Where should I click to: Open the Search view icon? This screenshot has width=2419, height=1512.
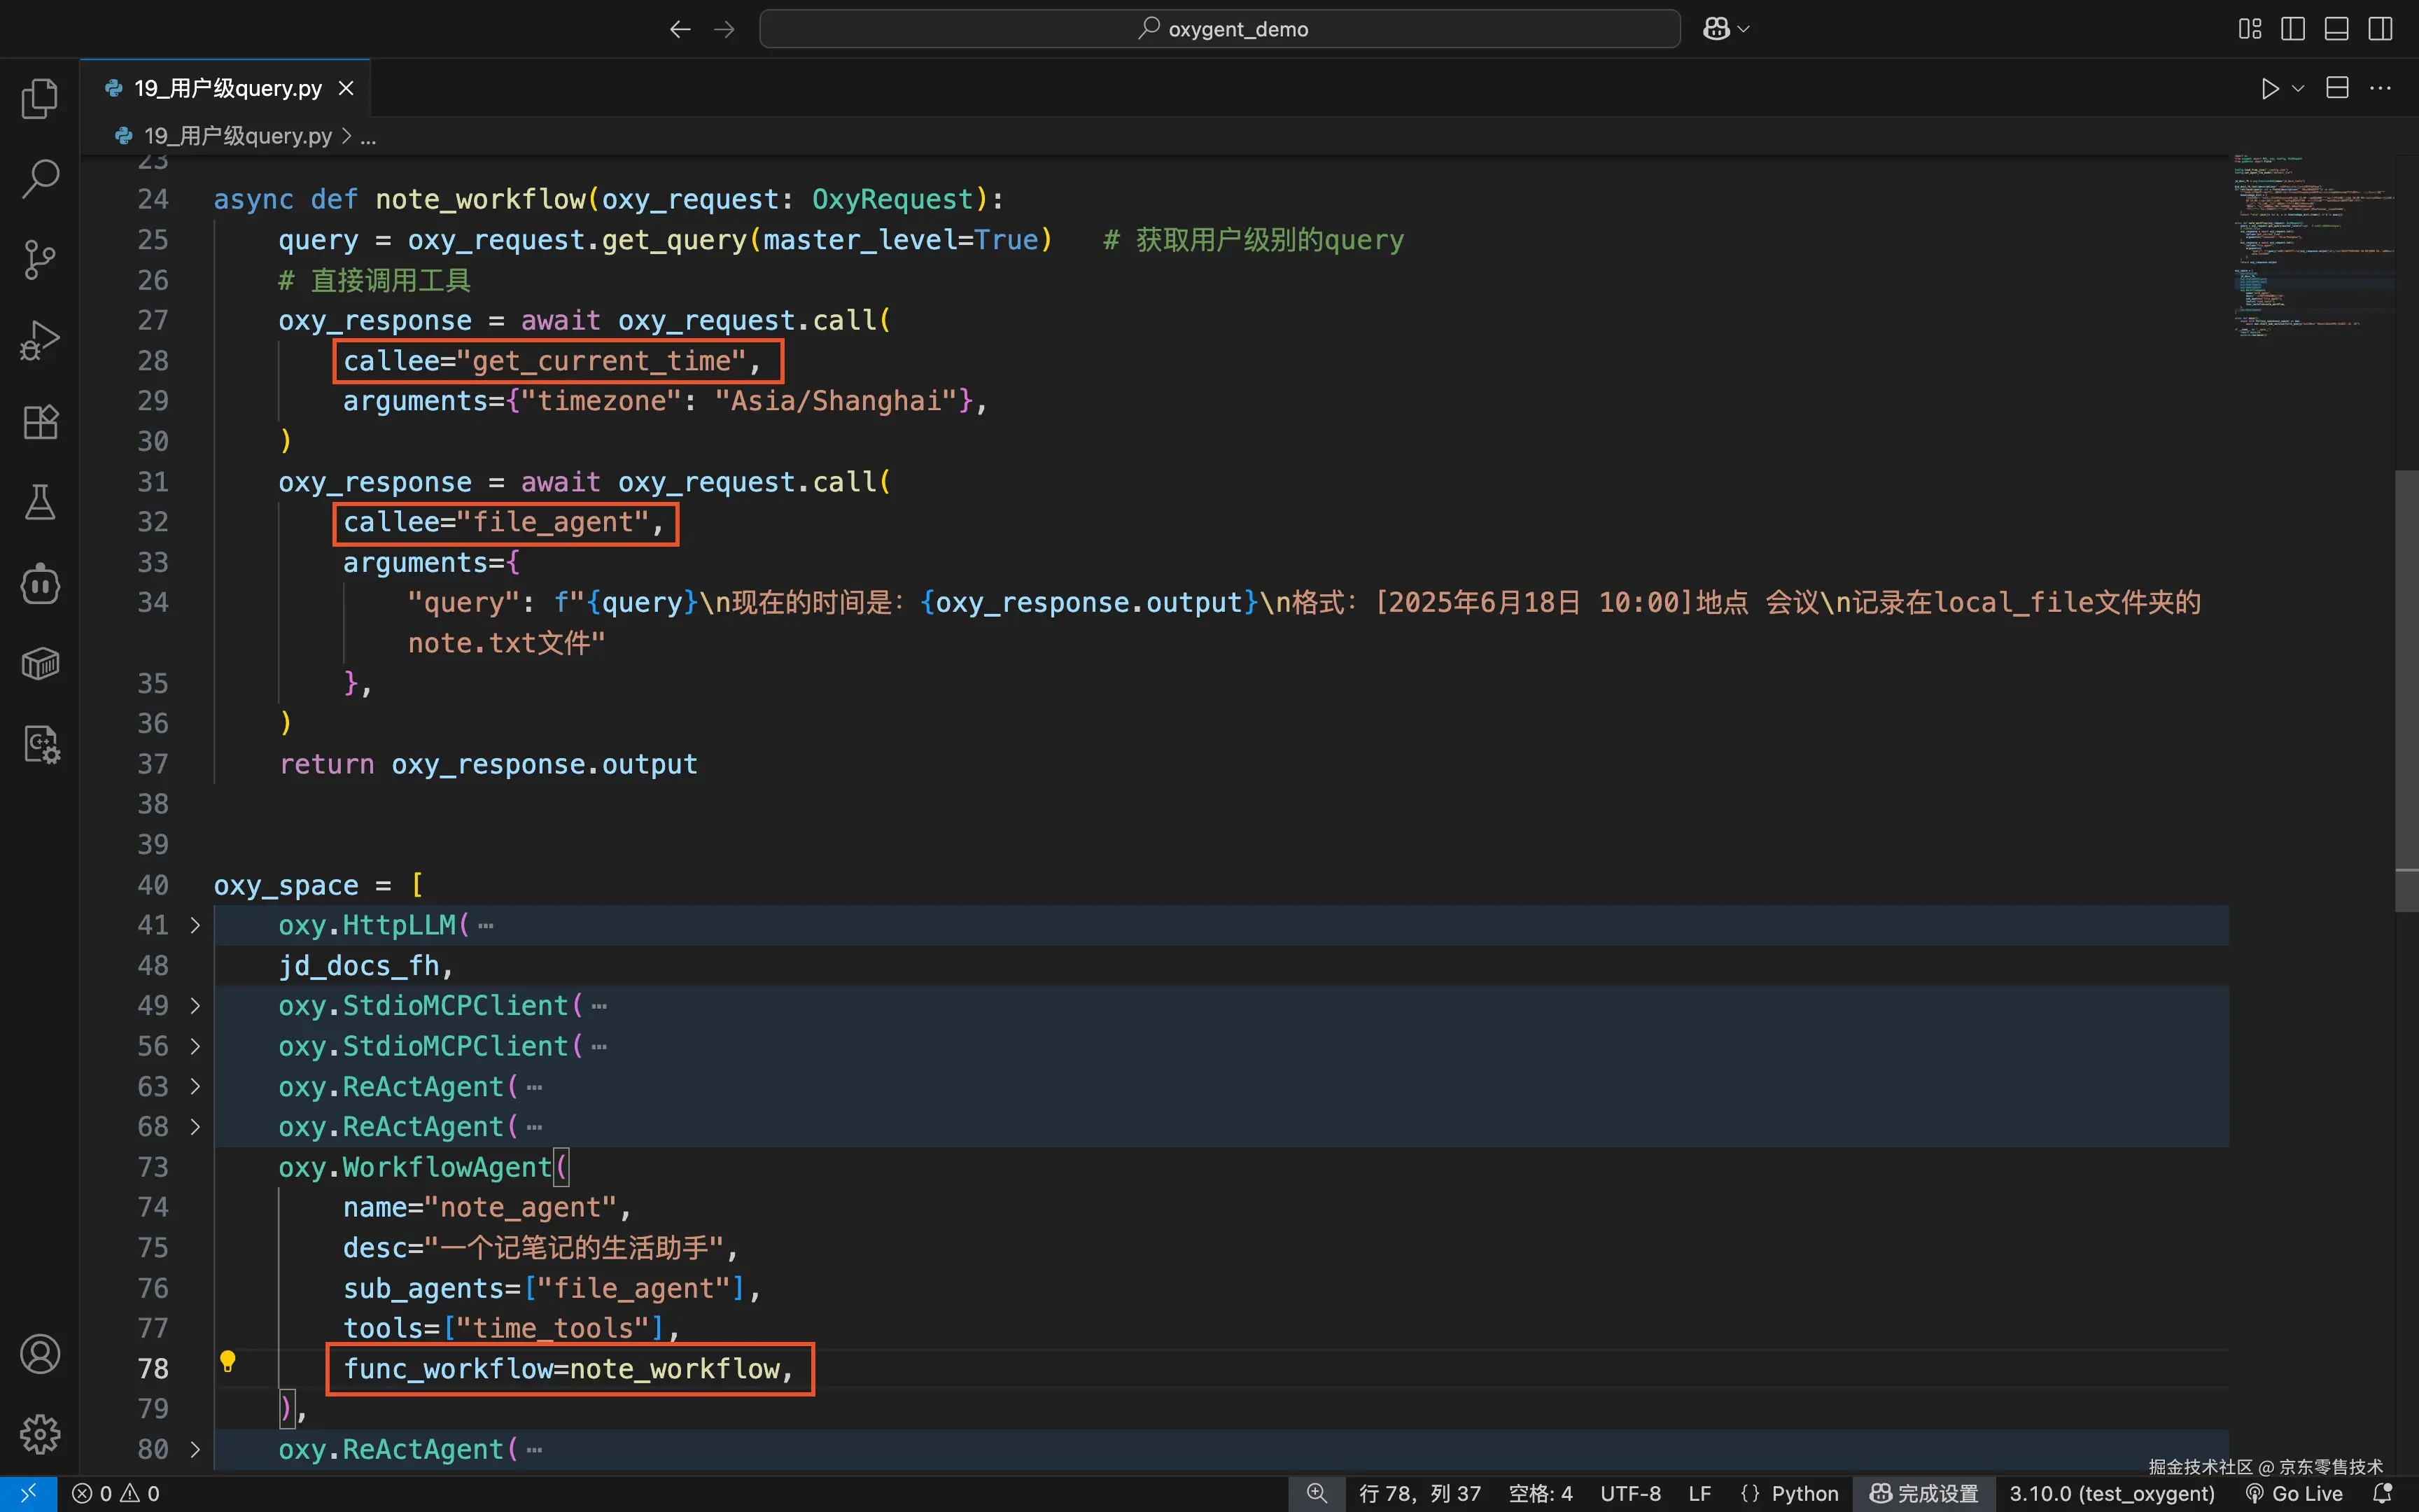(x=40, y=179)
